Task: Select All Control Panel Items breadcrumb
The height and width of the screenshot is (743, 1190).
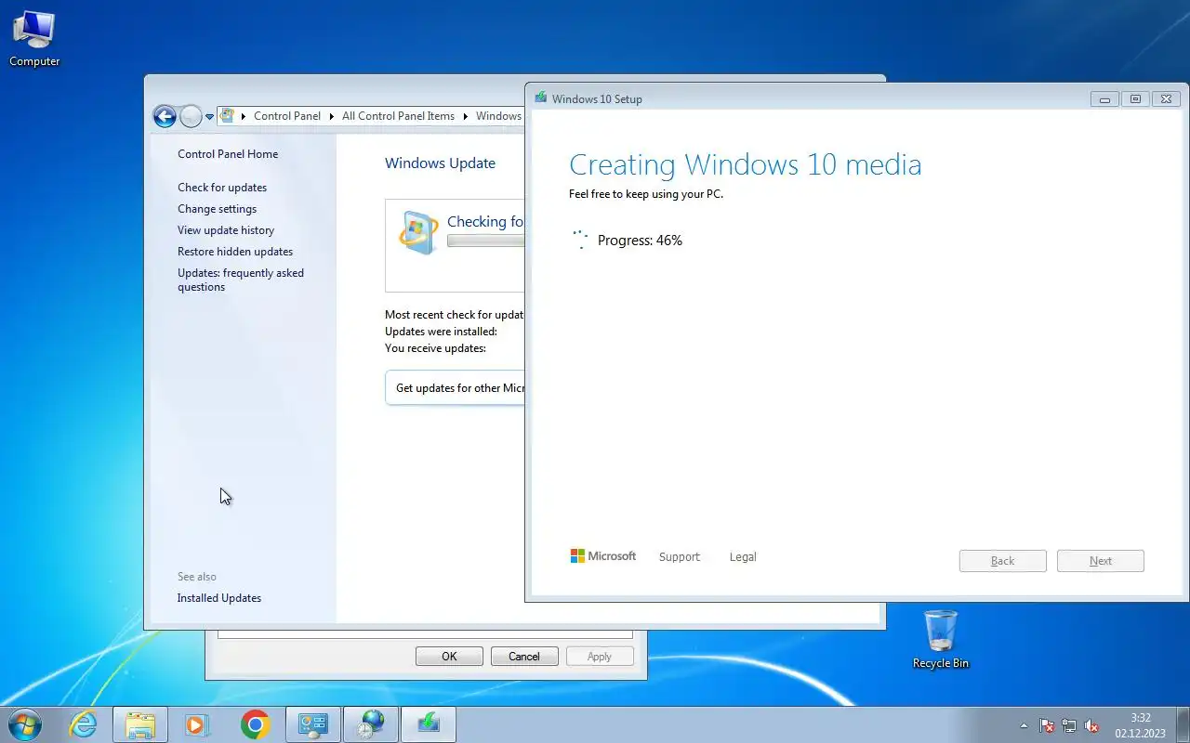Action: 398,116
